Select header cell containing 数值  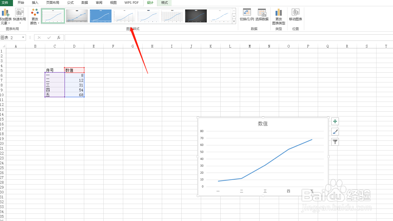click(74, 70)
